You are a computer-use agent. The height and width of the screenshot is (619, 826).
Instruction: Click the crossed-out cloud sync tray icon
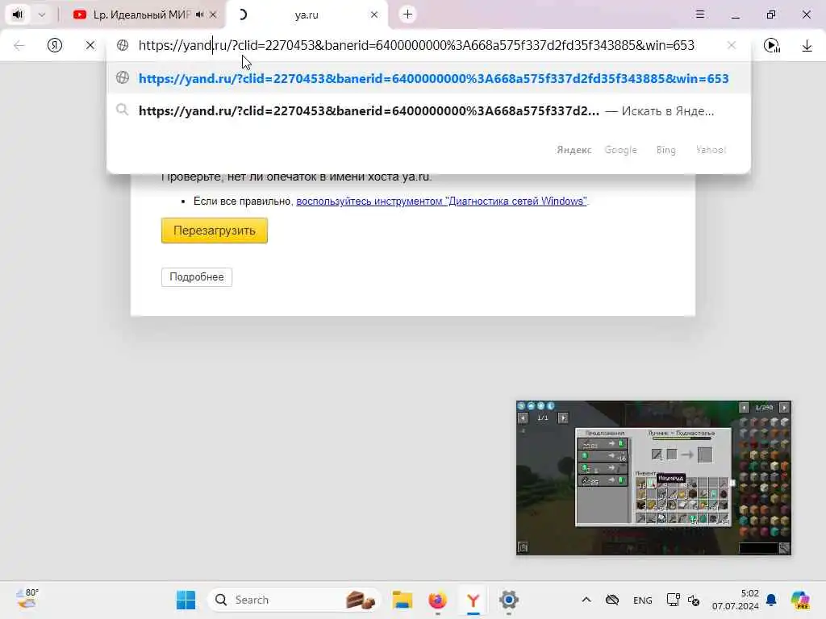(x=612, y=600)
